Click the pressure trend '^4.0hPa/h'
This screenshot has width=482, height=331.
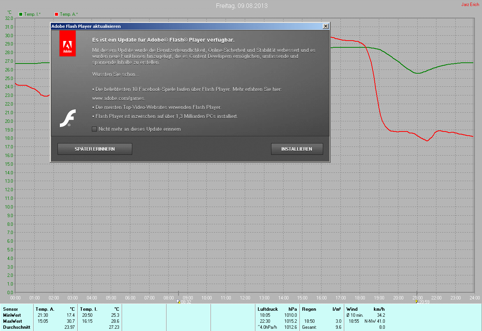click(x=267, y=327)
